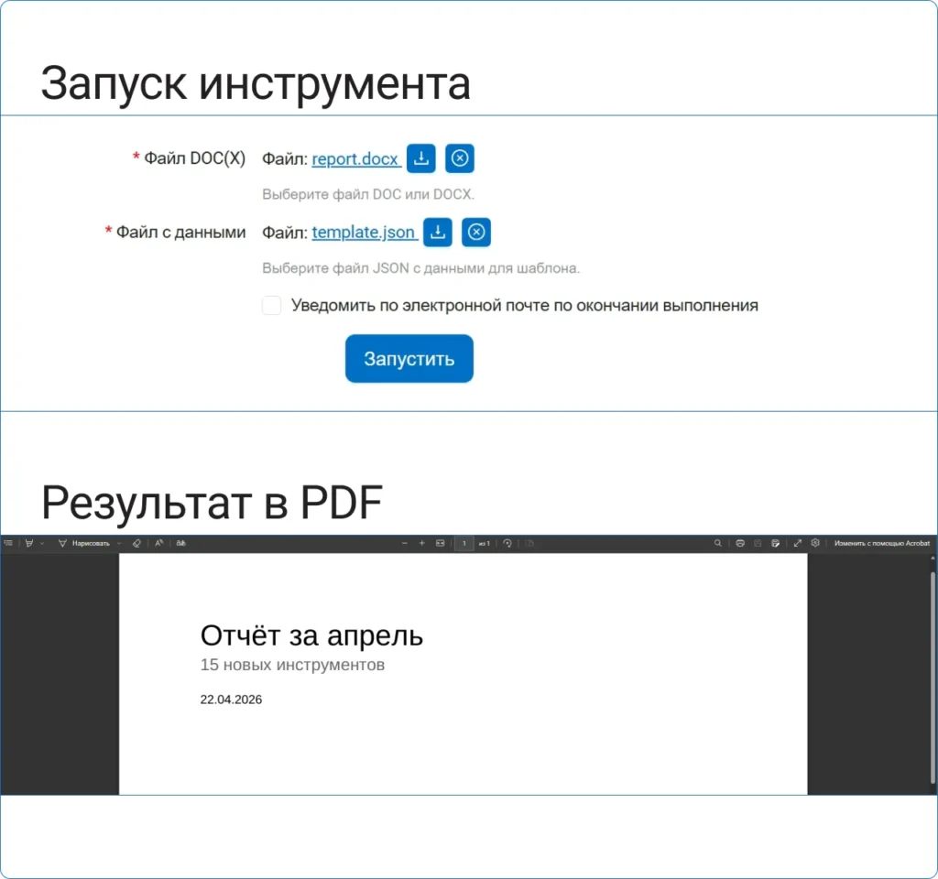The image size is (938, 879).
Task: Click the read aloud icon
Action: pyautogui.click(x=159, y=544)
